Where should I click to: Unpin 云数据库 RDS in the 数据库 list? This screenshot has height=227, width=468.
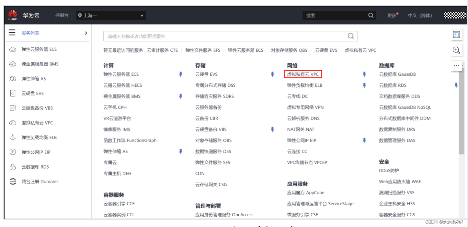(x=456, y=85)
